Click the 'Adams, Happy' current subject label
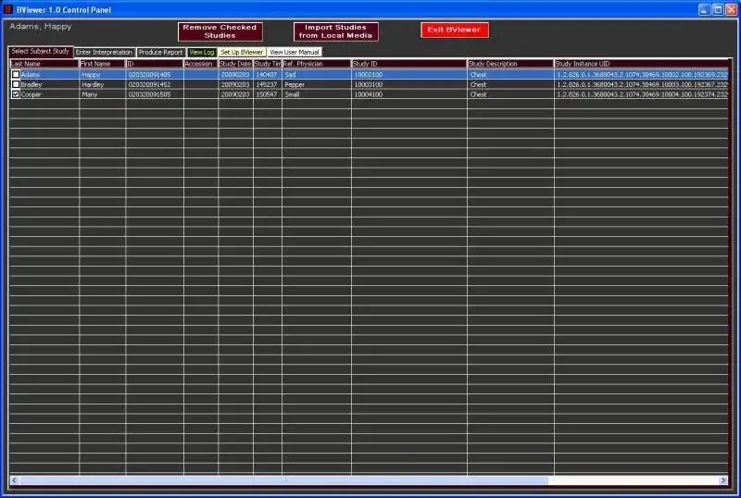 point(40,27)
